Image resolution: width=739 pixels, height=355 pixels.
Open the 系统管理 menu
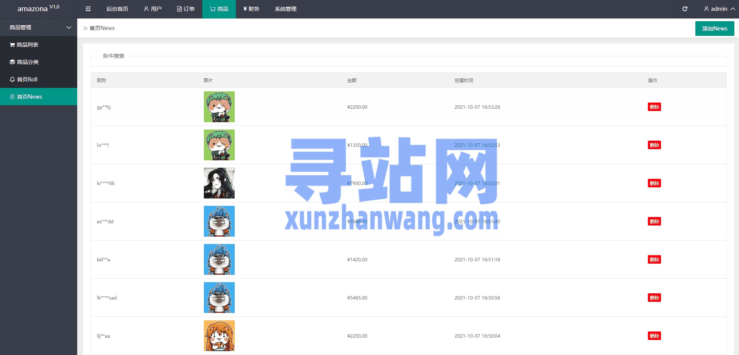(x=286, y=9)
